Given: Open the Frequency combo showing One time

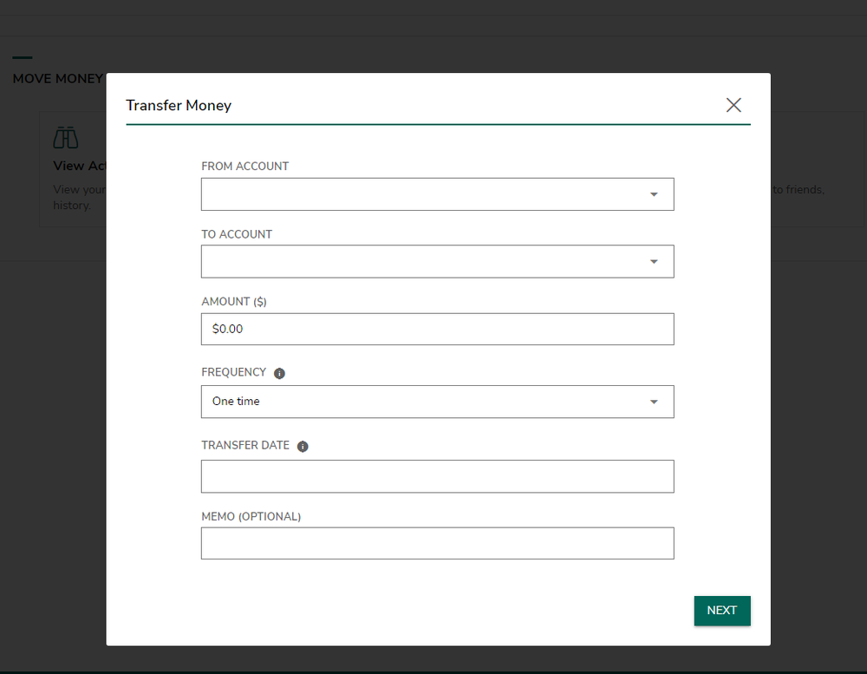Looking at the screenshot, I should [438, 401].
